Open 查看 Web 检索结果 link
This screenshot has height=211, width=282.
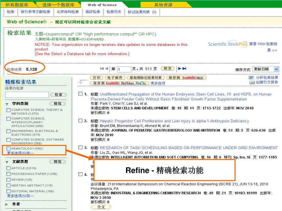click(x=263, y=47)
